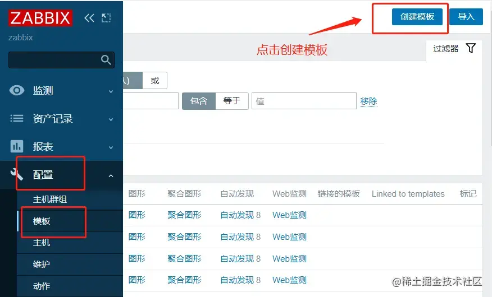Screen dimensions: 492x297
Task: Click 图形 link in second row
Action: coord(137,237)
